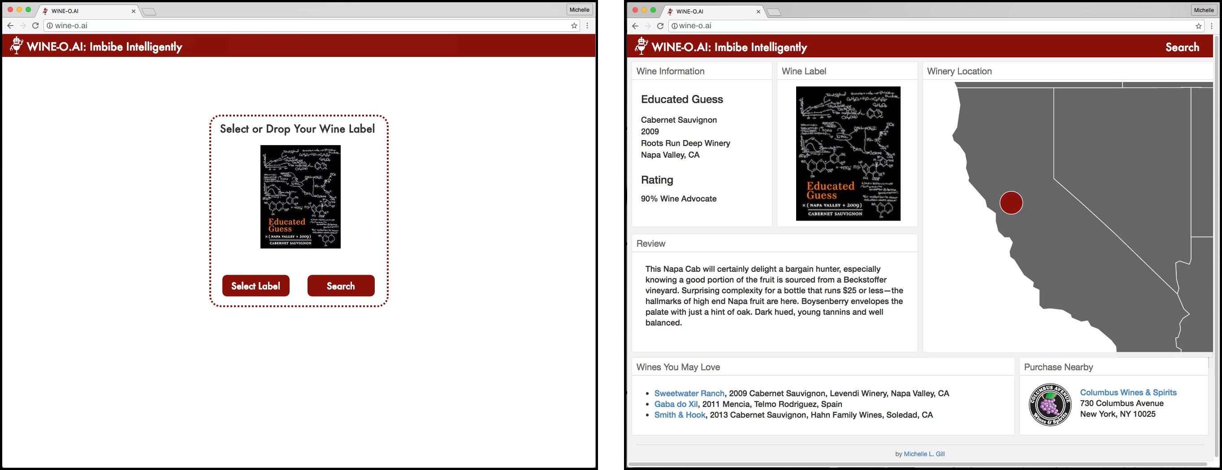The width and height of the screenshot is (1222, 470).
Task: Click the Select Label button
Action: [x=256, y=285]
